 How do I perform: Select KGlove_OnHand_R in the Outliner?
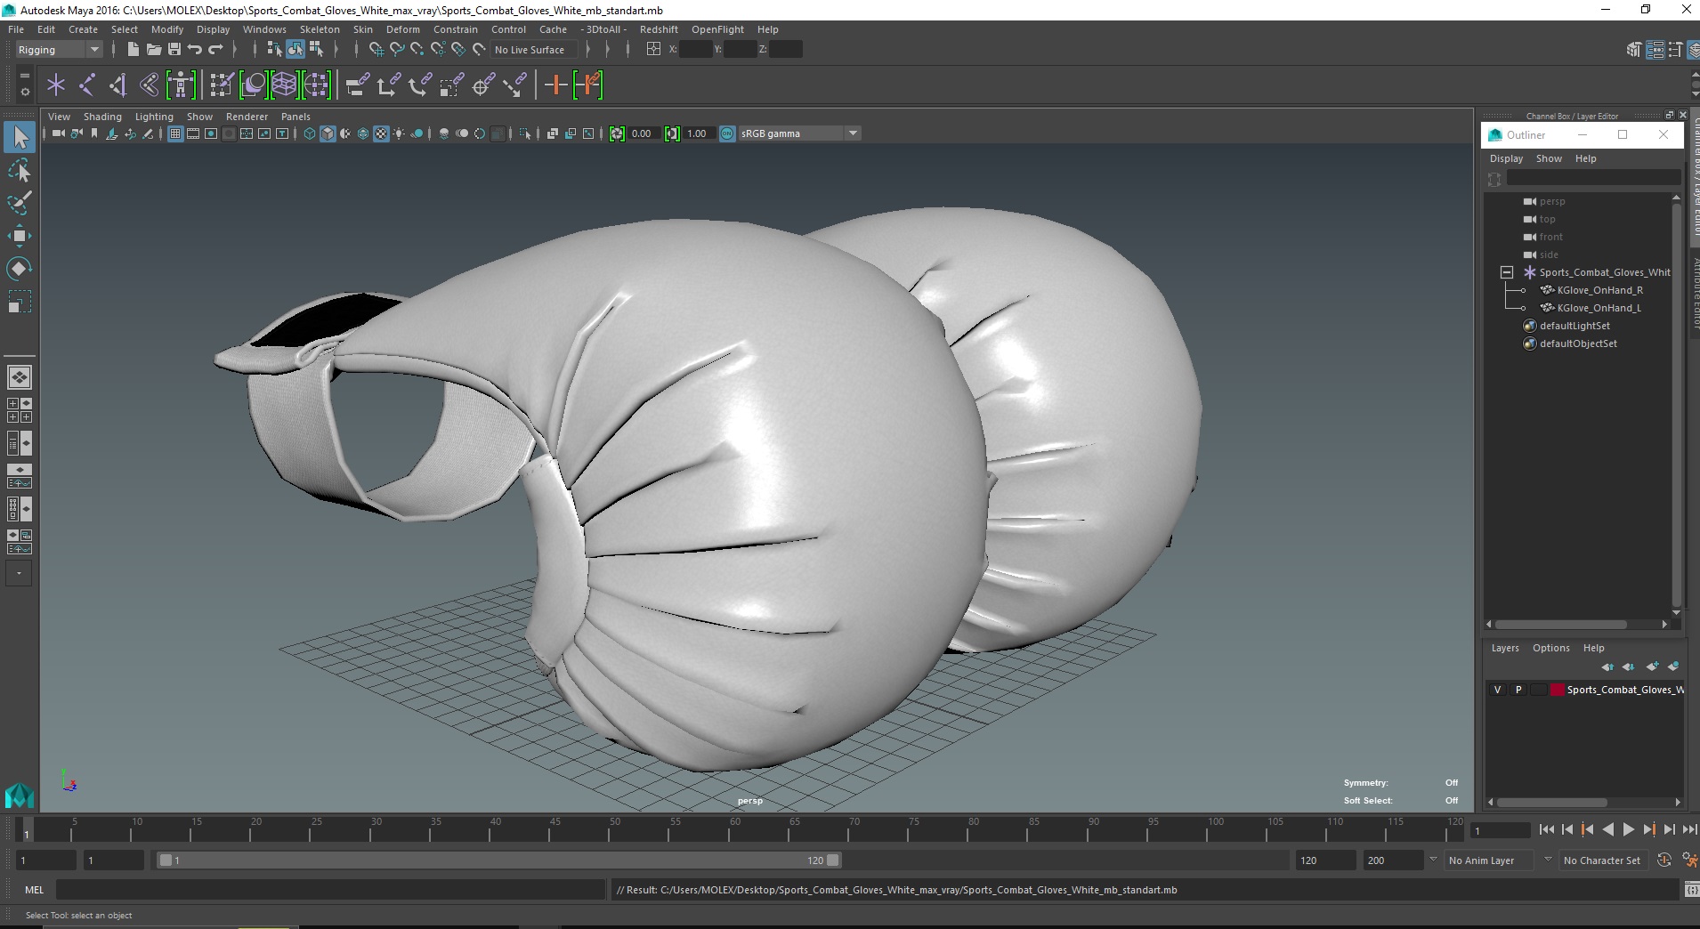coord(1599,290)
